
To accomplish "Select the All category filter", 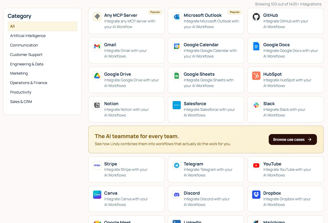I will (x=42, y=26).
